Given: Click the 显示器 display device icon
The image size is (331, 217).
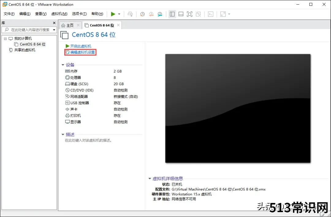Looking at the screenshot, I should [x=67, y=122].
